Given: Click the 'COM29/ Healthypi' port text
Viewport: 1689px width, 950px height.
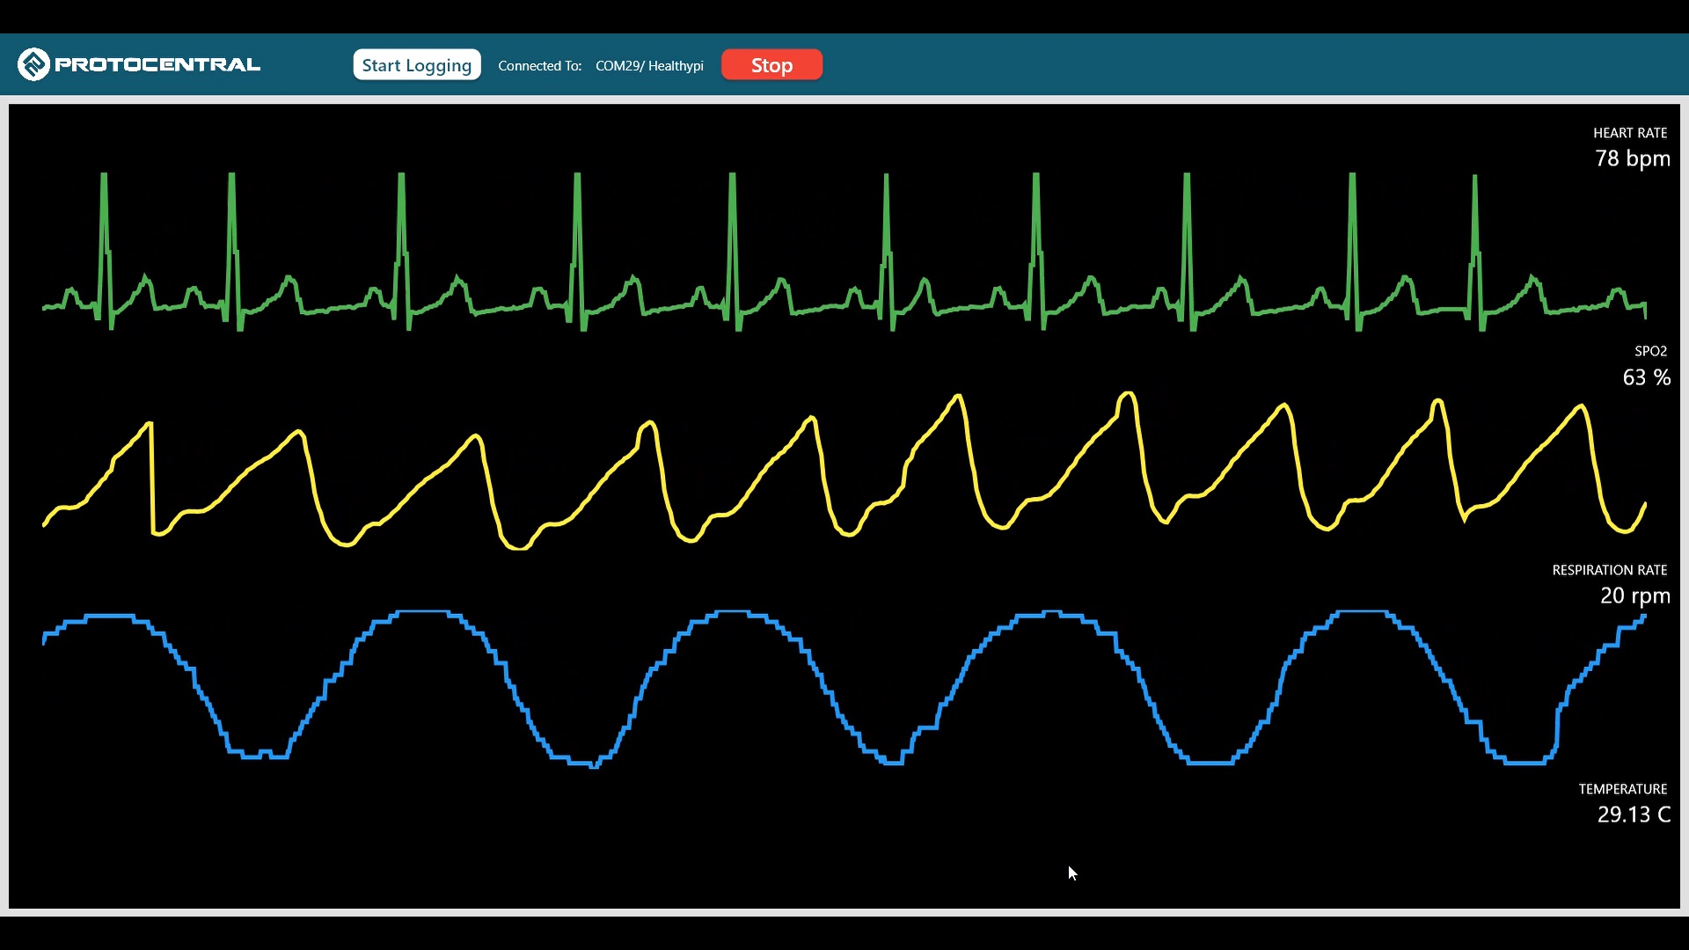Looking at the screenshot, I should 649,66.
